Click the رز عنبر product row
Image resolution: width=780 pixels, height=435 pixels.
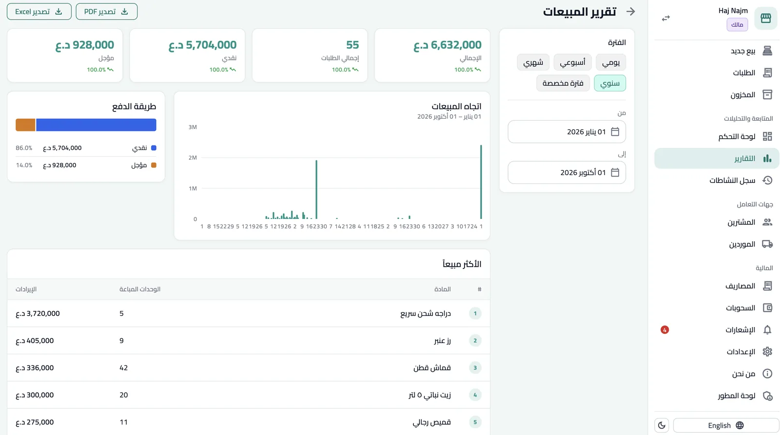pos(249,341)
